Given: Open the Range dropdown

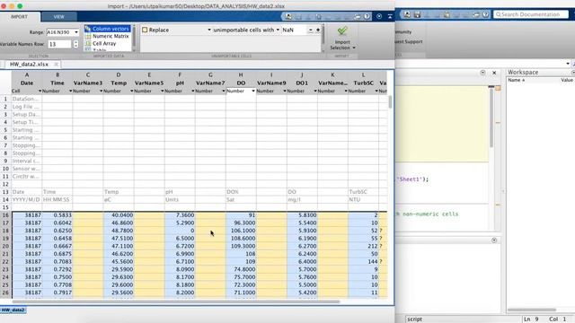Looking at the screenshot, I should [x=76, y=32].
